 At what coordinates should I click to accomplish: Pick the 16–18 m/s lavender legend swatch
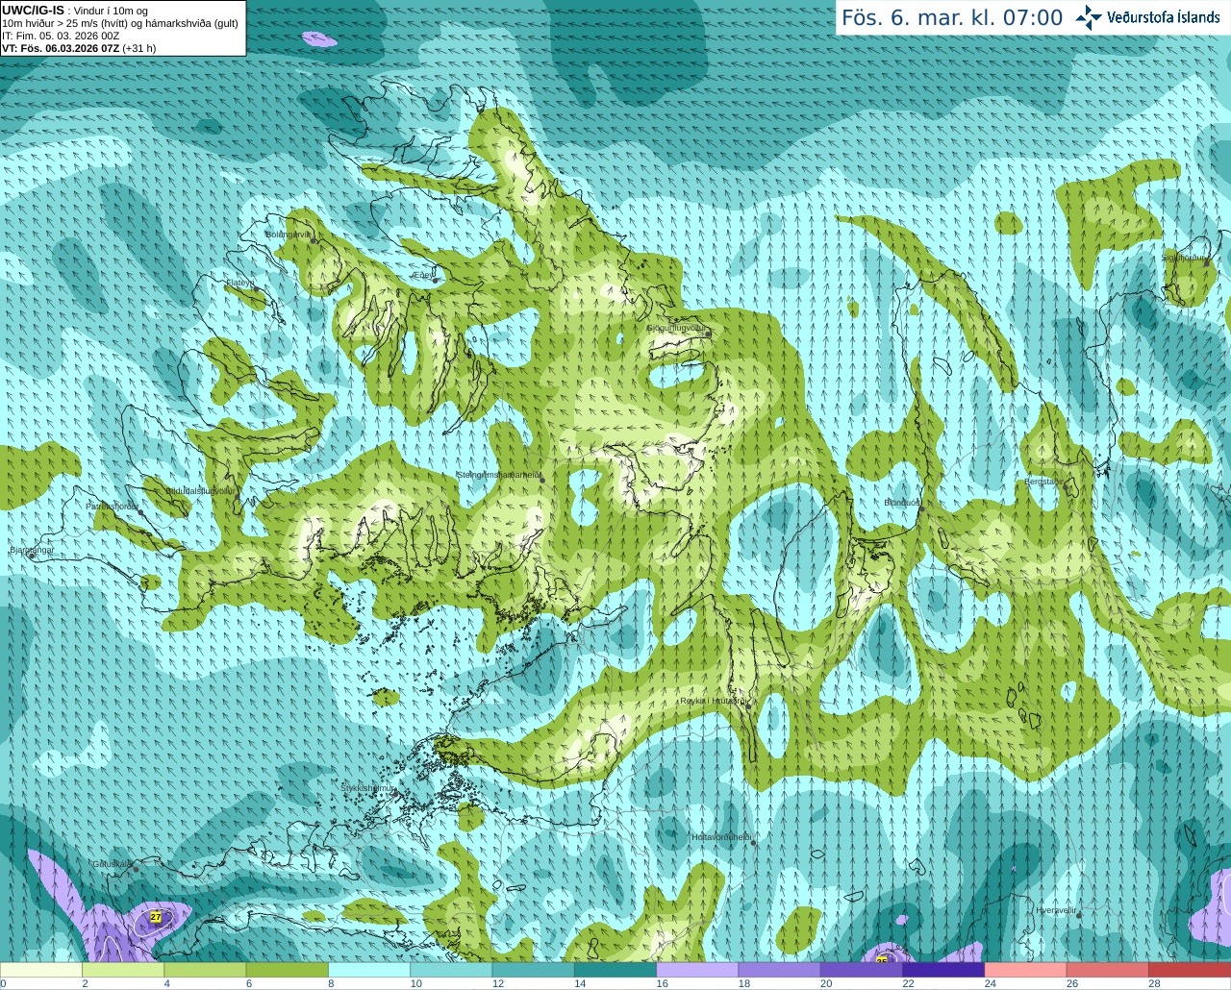point(697,970)
